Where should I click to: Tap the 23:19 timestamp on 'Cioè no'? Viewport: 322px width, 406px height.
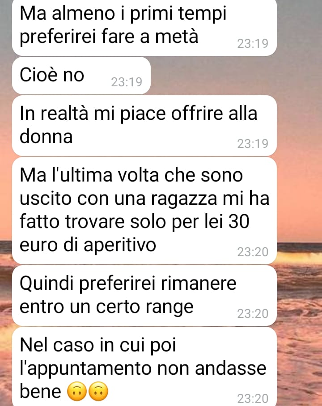127,82
